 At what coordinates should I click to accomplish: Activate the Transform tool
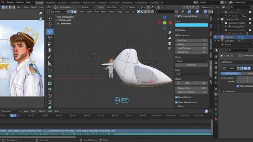point(50,50)
